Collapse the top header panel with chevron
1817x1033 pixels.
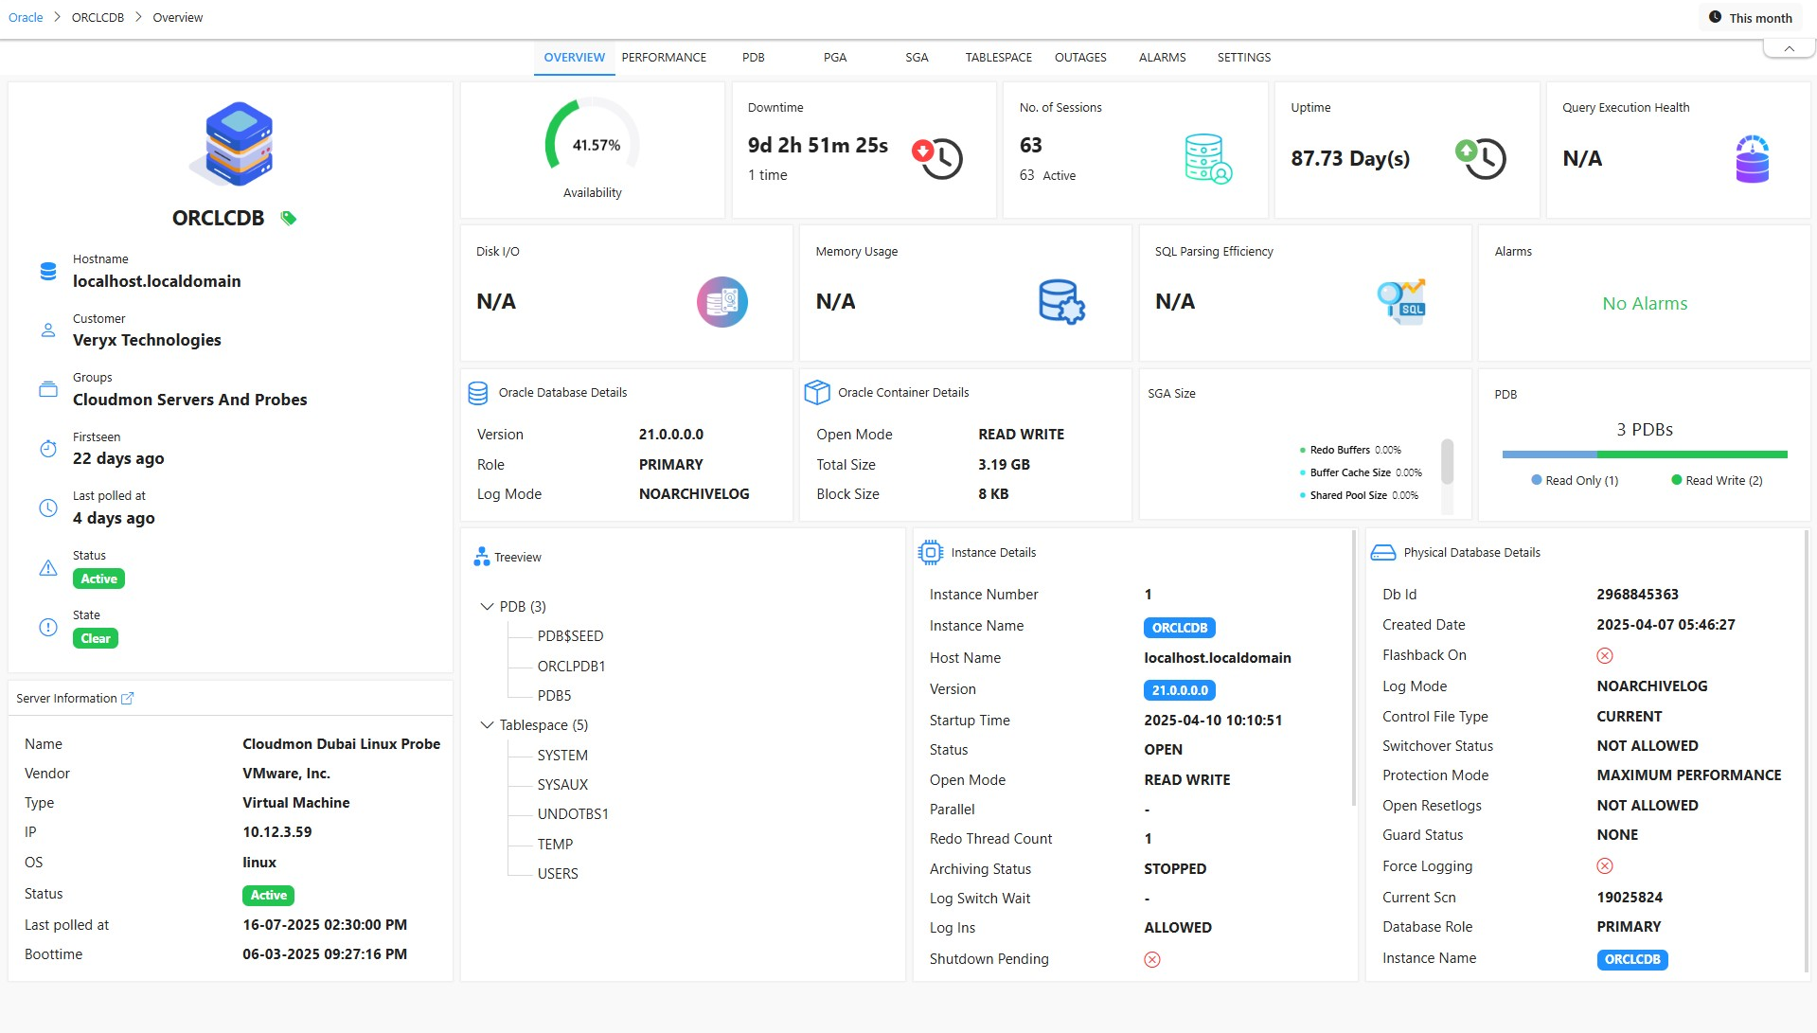pyautogui.click(x=1789, y=48)
